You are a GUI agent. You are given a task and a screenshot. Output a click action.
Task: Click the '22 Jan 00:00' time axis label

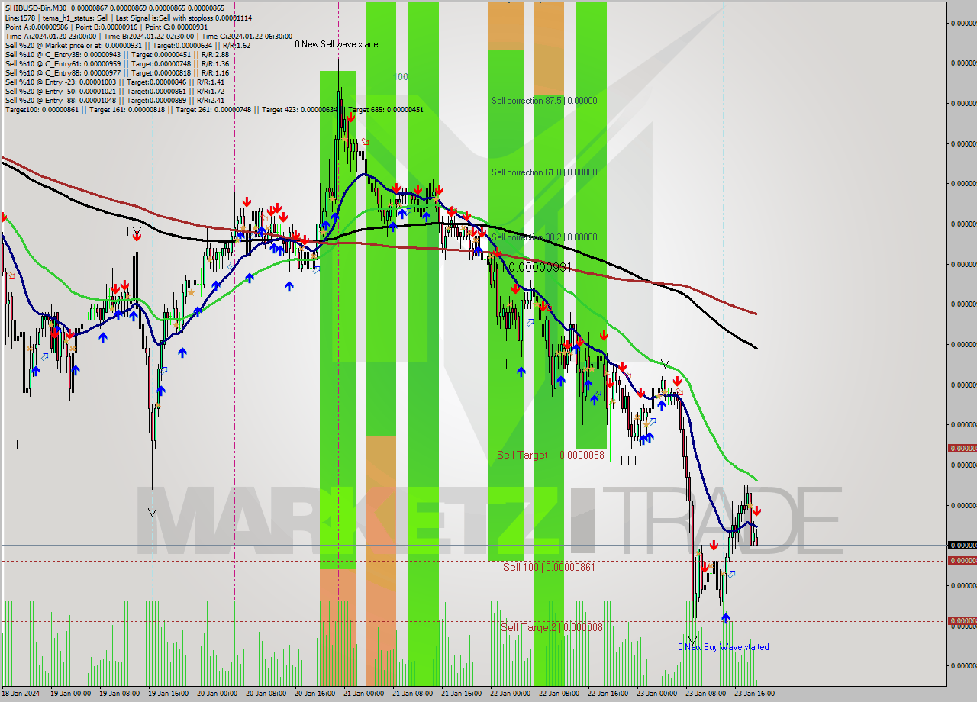pyautogui.click(x=510, y=694)
